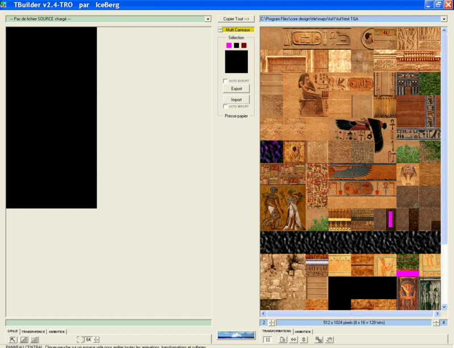The width and height of the screenshot is (454, 348).
Task: Enable the Auto Import checkbox
Action: coord(225,107)
